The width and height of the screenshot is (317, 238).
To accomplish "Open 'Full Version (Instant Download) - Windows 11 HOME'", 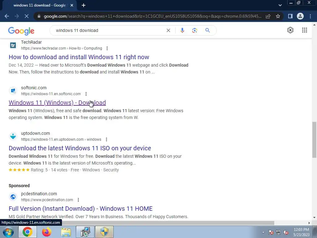I will click(x=81, y=209).
